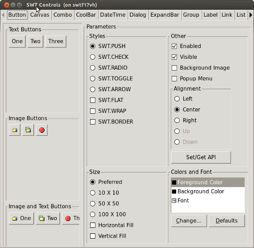Click the Set/Get API button

coord(201,157)
